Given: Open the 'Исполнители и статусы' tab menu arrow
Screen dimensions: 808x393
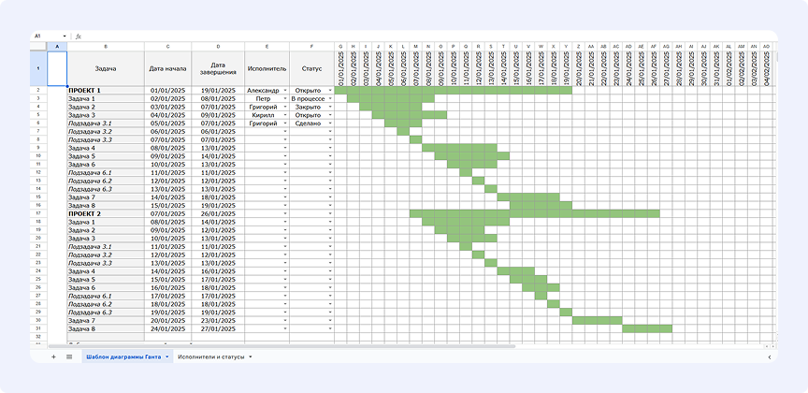Looking at the screenshot, I should click(x=251, y=357).
